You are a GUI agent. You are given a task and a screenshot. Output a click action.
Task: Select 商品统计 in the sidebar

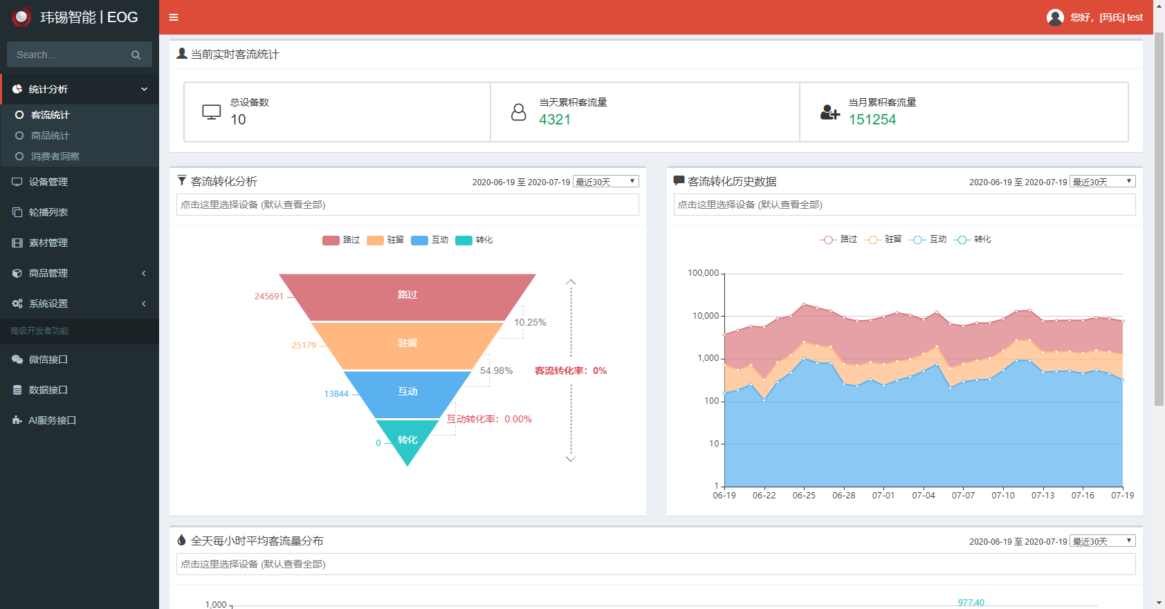coord(50,135)
